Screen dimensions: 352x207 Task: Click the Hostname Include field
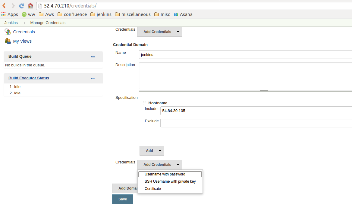(256, 111)
